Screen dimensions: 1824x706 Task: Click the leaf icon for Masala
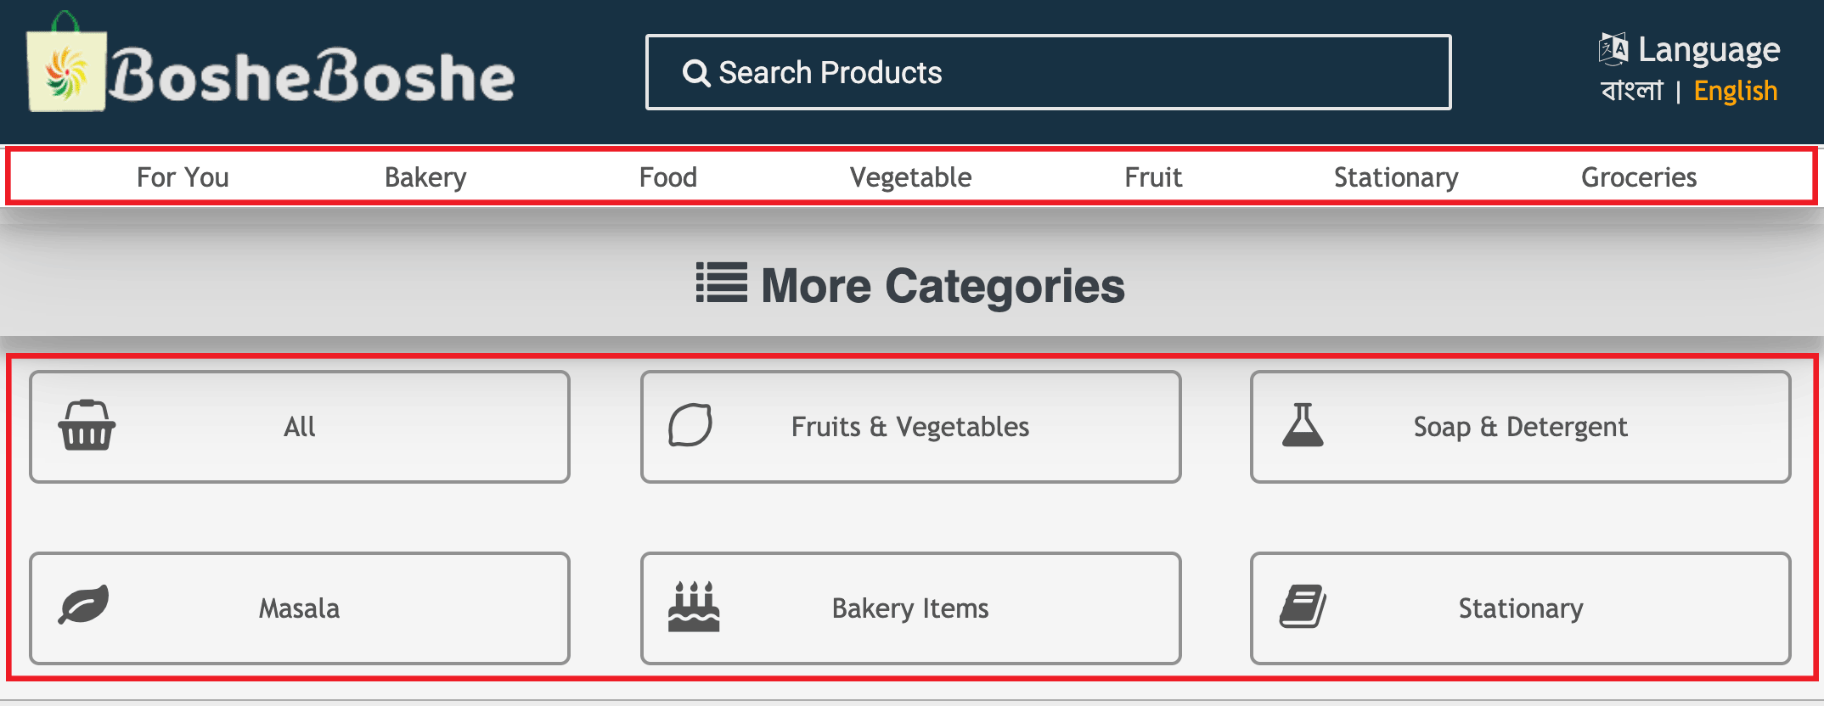coord(83,604)
